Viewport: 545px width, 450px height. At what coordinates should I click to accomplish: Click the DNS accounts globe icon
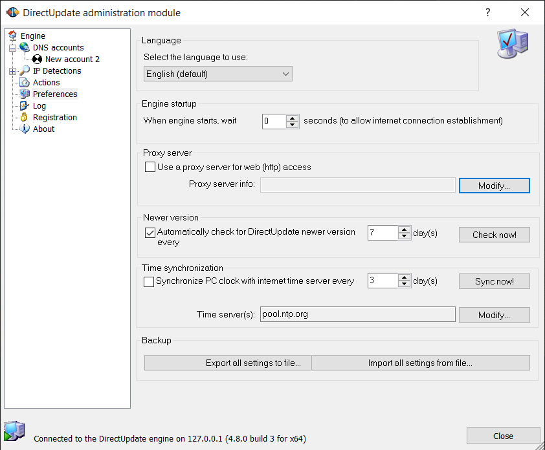click(25, 47)
